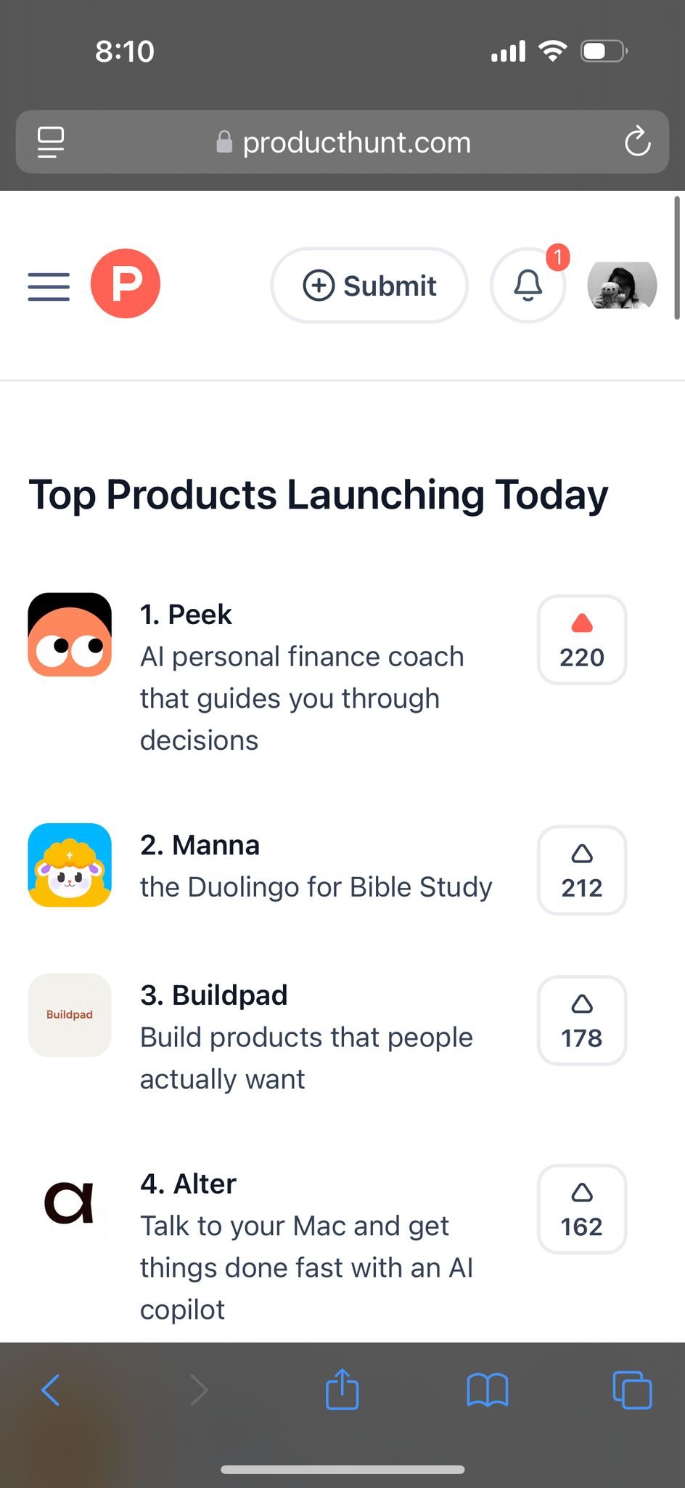Upvote the Manna product

tap(582, 870)
